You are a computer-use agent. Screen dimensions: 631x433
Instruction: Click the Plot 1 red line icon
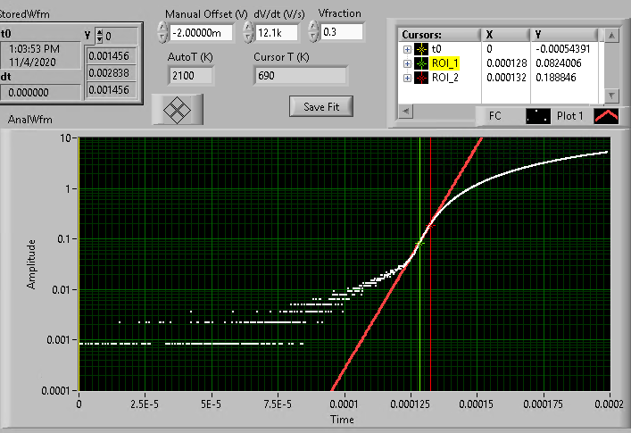tap(606, 115)
